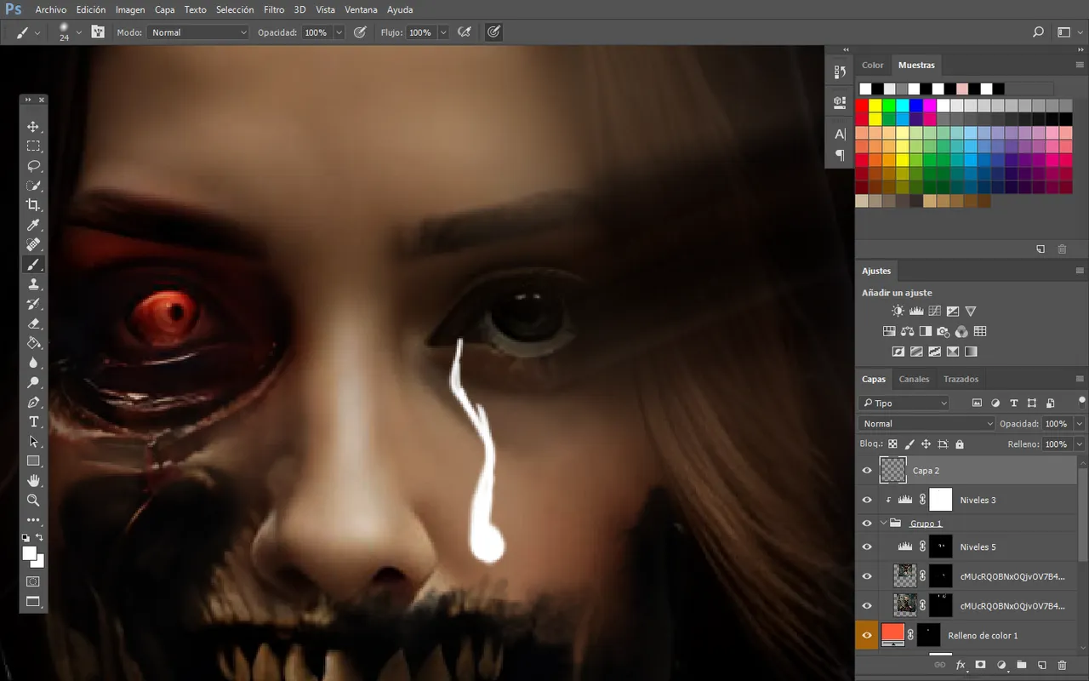Select the Niveles 3 layer mask thumbnail
Screen dimensions: 1089x681
[940, 500]
